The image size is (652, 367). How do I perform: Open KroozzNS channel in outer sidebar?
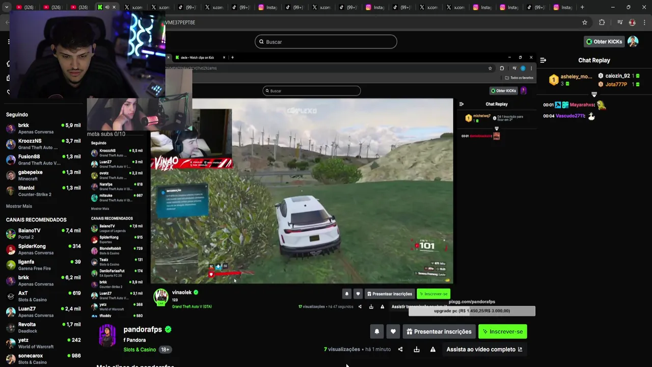43,144
